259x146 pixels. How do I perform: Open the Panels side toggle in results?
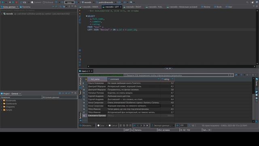[257, 82]
